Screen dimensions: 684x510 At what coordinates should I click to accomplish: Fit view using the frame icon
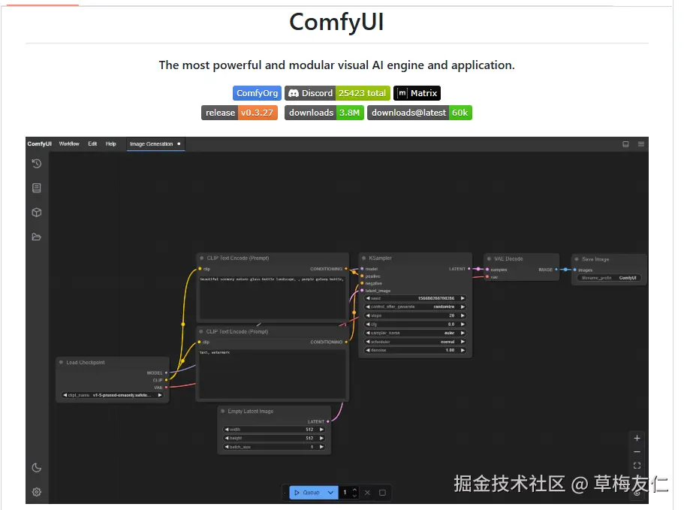tap(637, 466)
